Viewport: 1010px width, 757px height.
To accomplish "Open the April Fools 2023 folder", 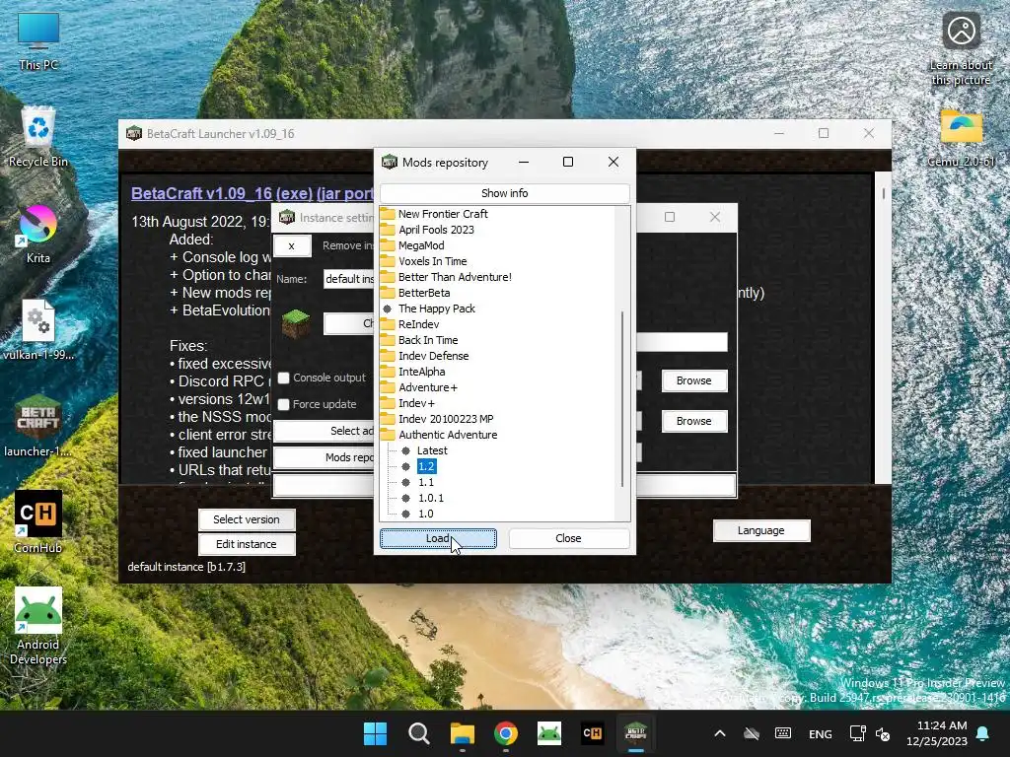I will (x=436, y=230).
